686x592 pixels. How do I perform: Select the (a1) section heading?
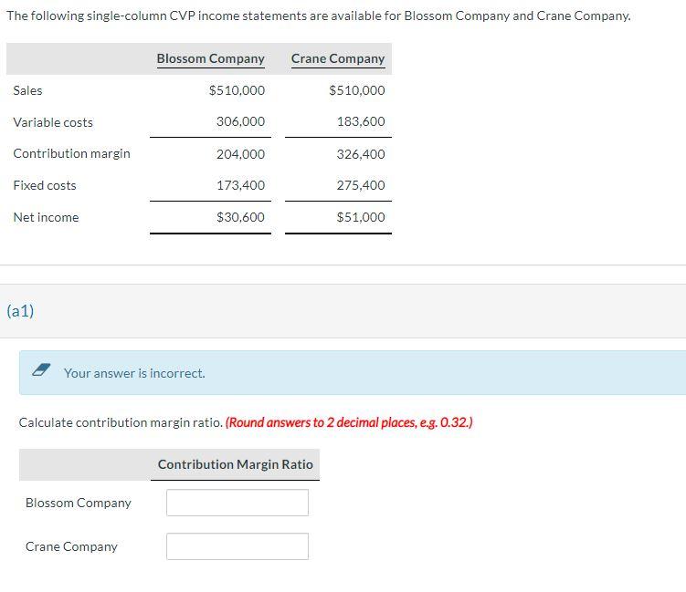[x=20, y=311]
